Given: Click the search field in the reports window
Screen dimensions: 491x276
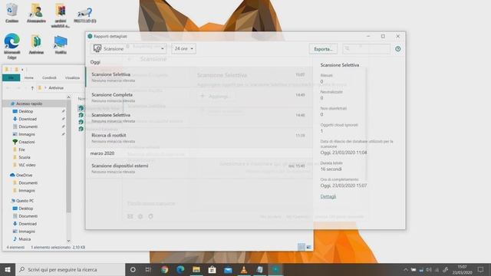Looking at the screenshot, I should tap(366, 49).
